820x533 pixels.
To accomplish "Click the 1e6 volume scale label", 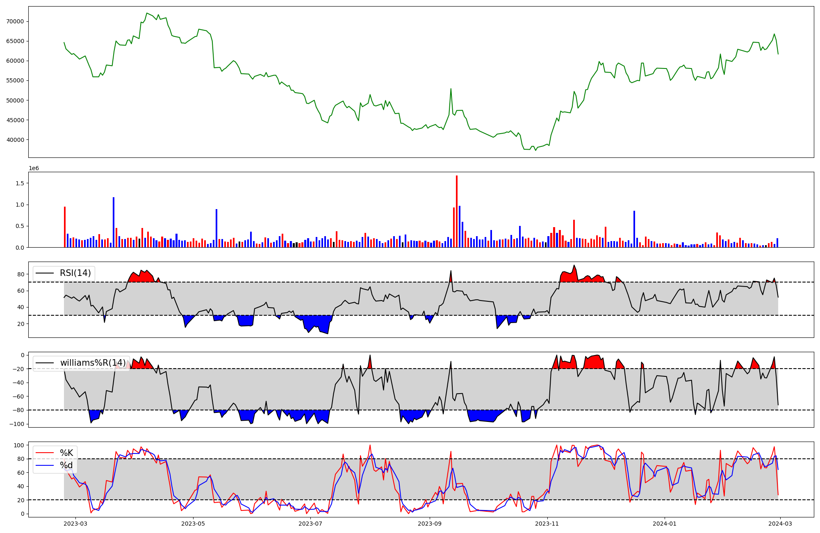I will coord(34,169).
